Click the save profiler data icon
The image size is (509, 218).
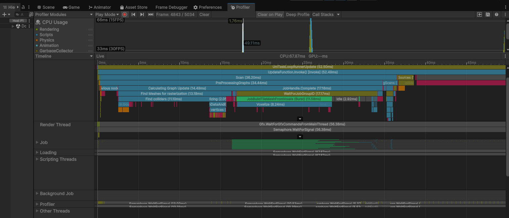click(488, 14)
